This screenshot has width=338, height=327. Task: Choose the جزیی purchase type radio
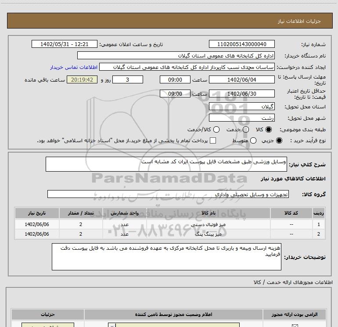(x=279, y=141)
